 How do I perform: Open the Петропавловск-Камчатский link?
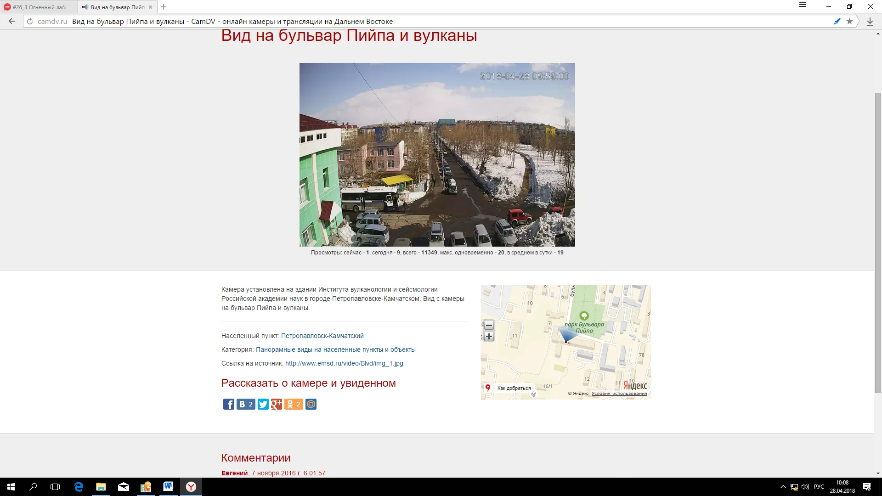pos(322,336)
